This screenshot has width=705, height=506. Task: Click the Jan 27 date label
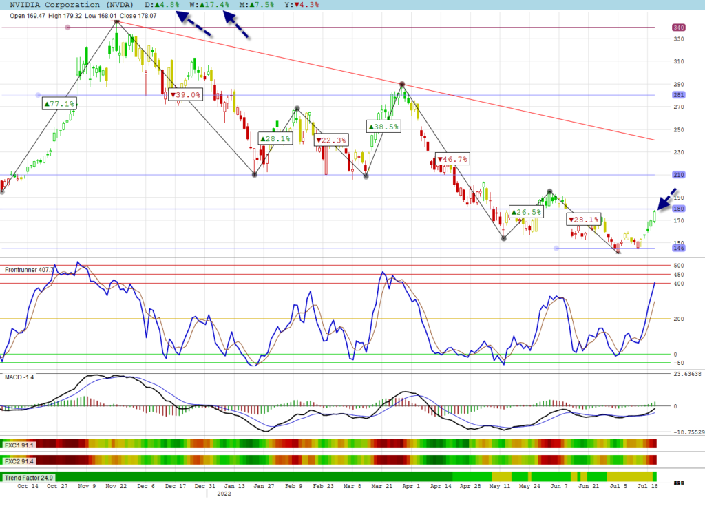pyautogui.click(x=264, y=486)
